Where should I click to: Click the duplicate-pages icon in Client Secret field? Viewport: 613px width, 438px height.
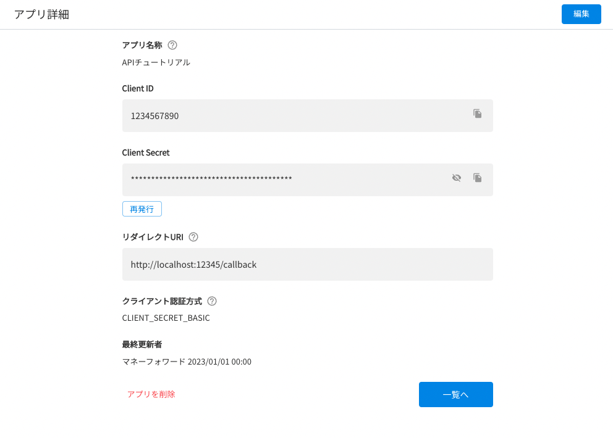click(x=477, y=178)
